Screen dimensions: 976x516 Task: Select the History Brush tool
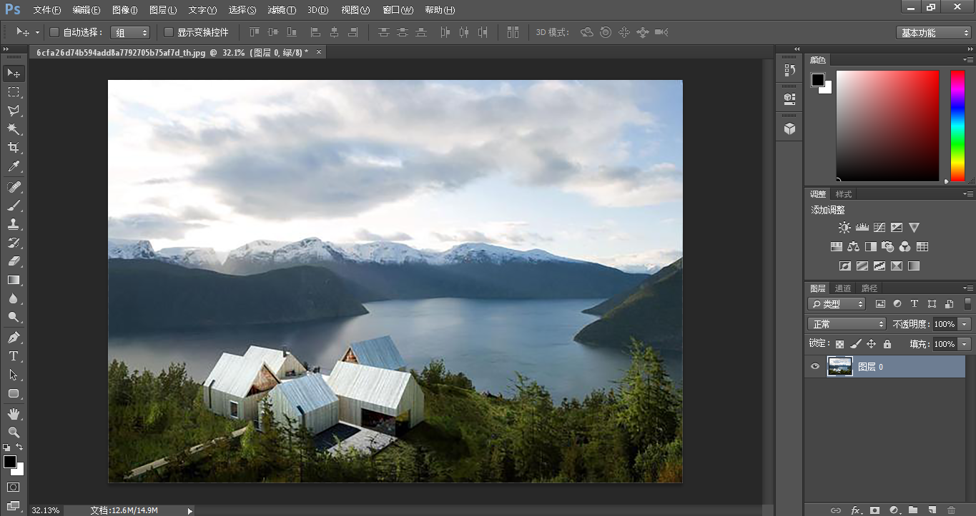click(x=14, y=243)
